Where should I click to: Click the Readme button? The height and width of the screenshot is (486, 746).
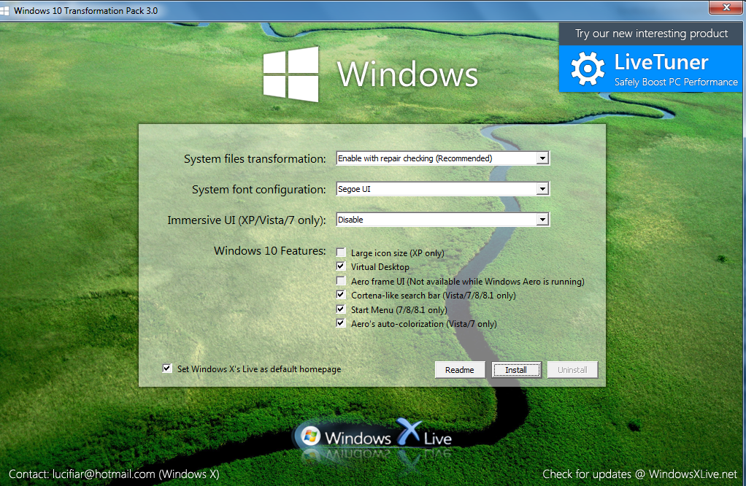(460, 369)
